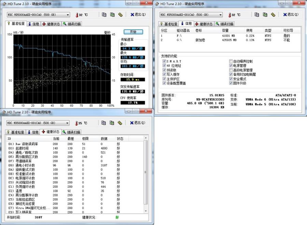The image size is (307, 225).
Task: Open options icon in benchmark window
Action: pos(120,14)
